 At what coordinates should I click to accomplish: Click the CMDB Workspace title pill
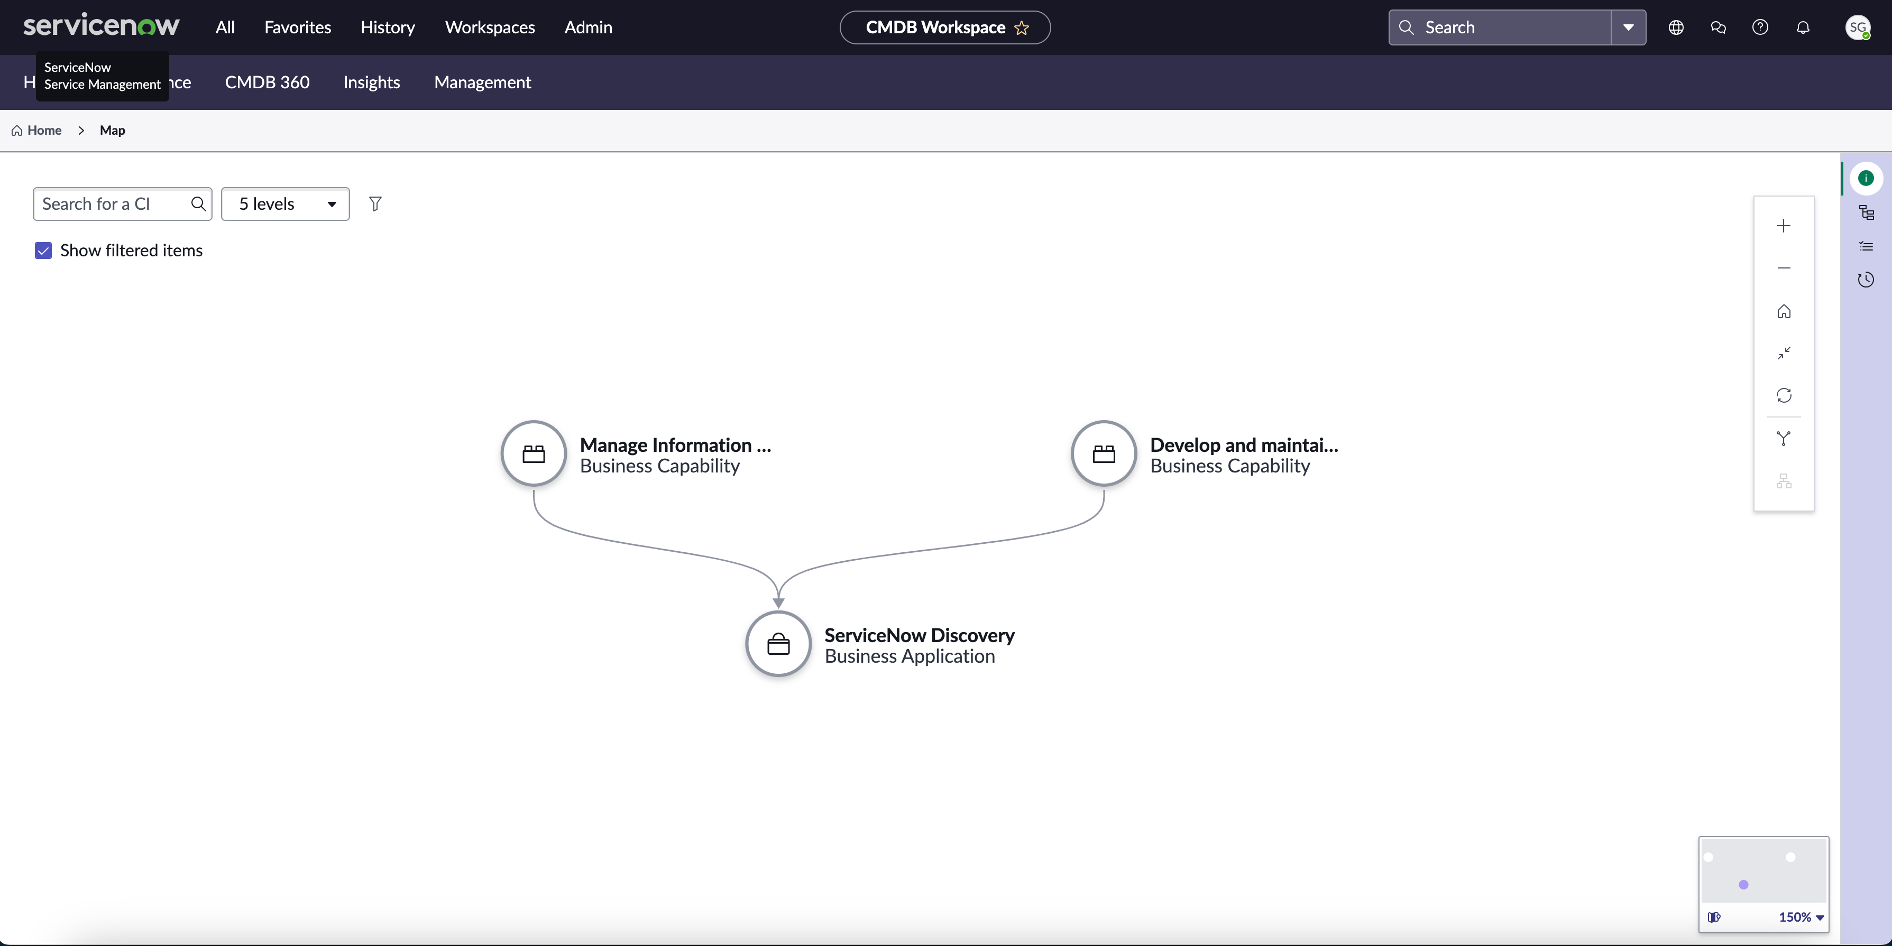click(x=944, y=27)
